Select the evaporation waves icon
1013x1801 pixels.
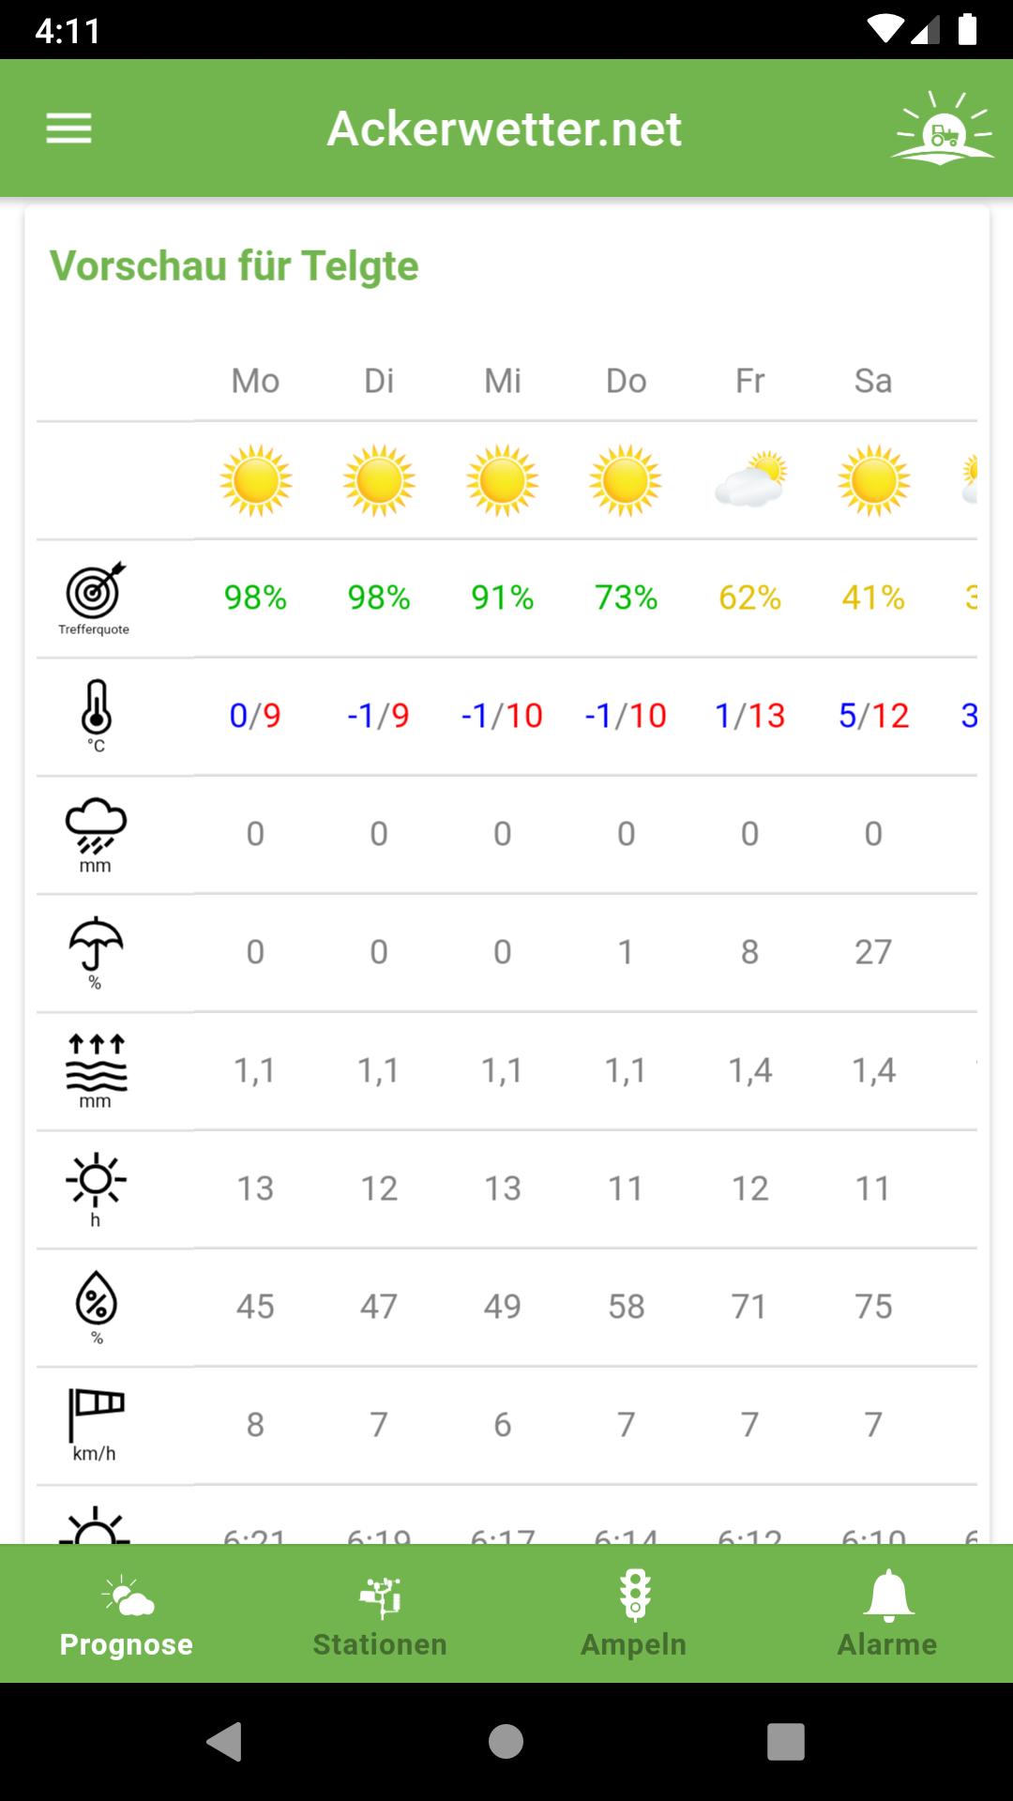coord(96,1063)
